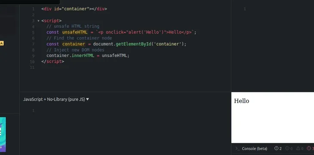Toggle the dimmed circle filter showing 0
This screenshot has width=314, height=155.
(x=289, y=149)
